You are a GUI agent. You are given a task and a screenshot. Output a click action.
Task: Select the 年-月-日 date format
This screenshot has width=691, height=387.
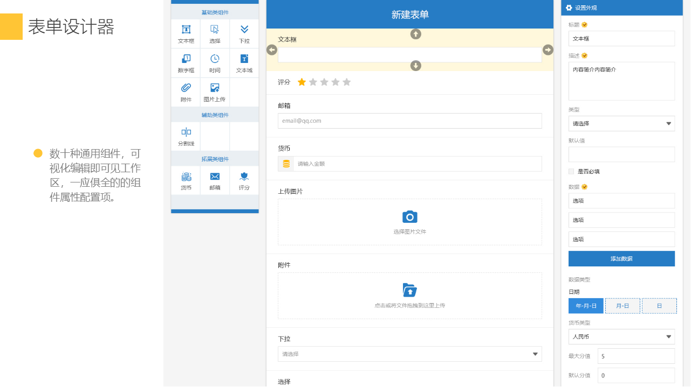pyautogui.click(x=586, y=306)
